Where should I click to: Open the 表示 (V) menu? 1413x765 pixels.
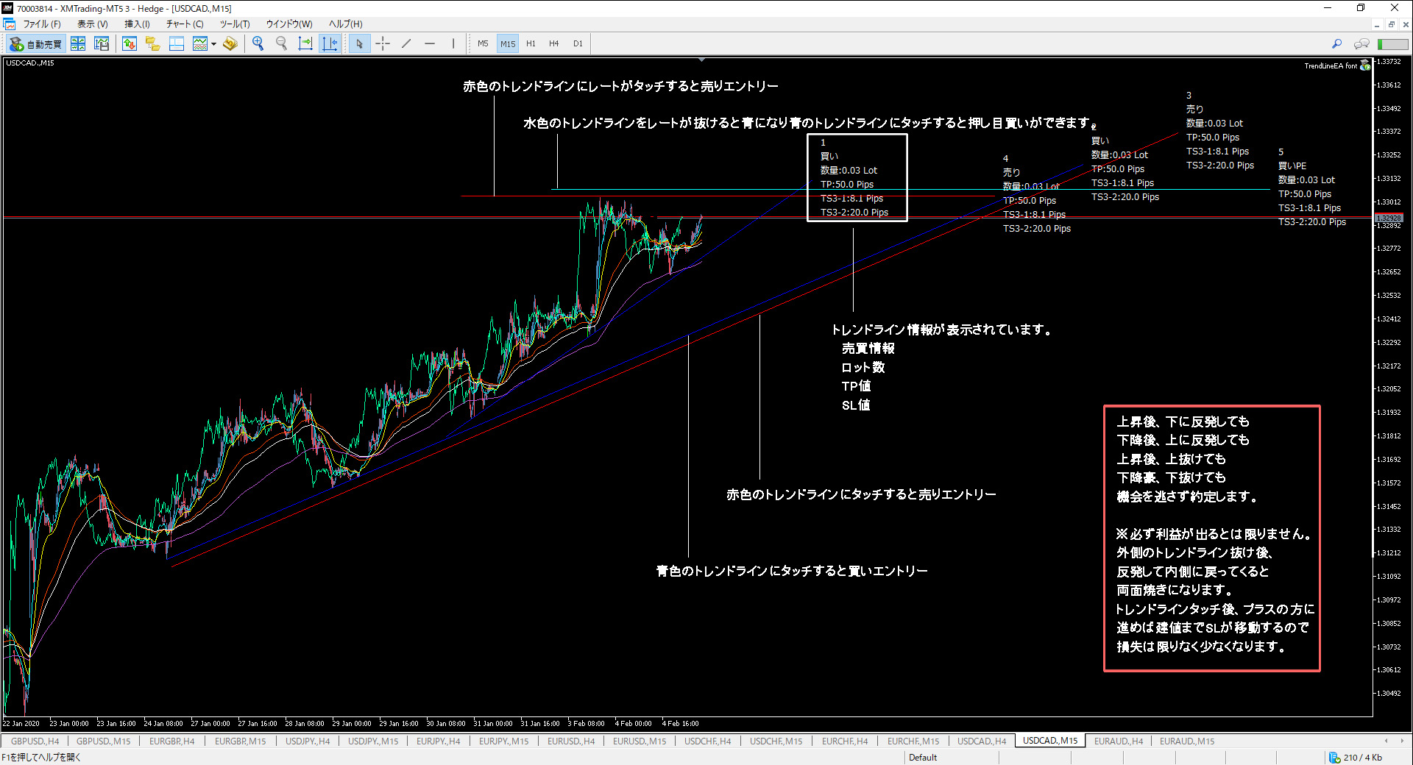93,24
